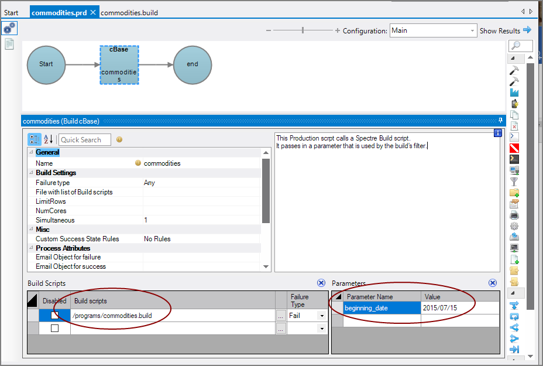Image resolution: width=543 pixels, height=366 pixels.
Task: Collapse the General property group
Action: pyautogui.click(x=31, y=152)
